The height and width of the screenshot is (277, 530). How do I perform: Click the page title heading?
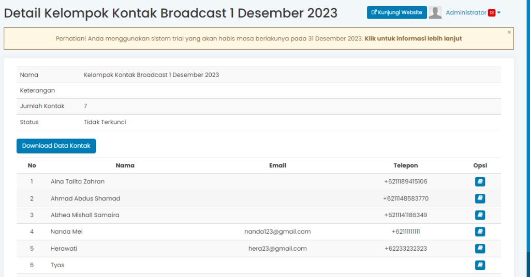pos(171,13)
